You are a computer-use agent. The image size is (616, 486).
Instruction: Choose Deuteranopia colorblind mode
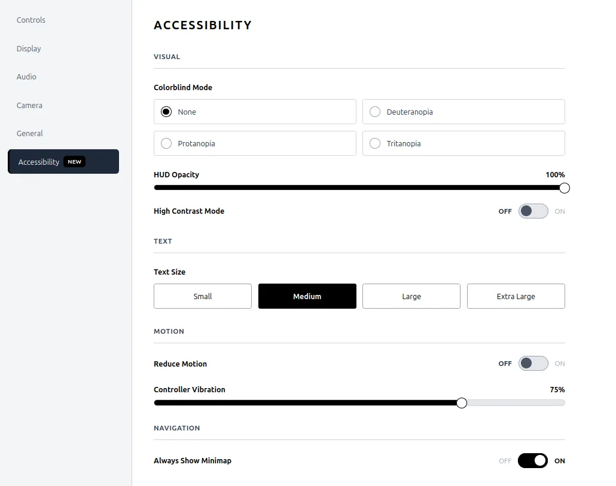pos(463,112)
